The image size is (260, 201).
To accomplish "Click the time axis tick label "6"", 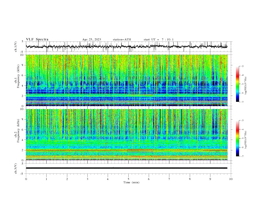I will coord(149,179).
